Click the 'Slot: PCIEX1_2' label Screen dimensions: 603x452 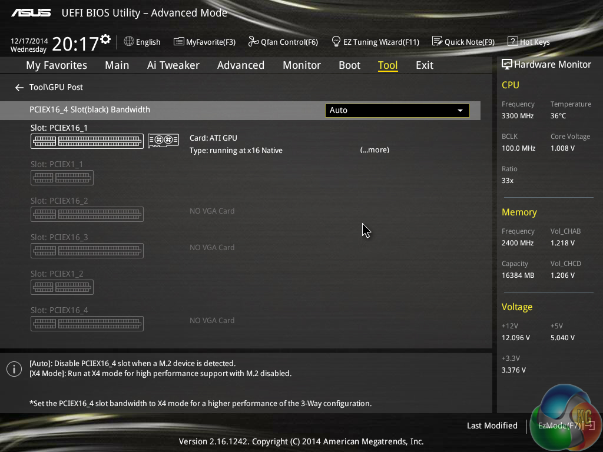pos(57,274)
